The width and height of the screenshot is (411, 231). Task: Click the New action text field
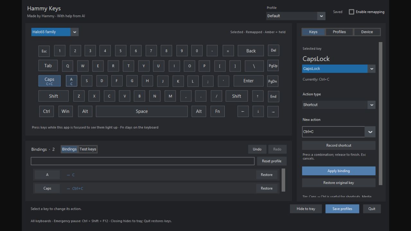coord(333,132)
